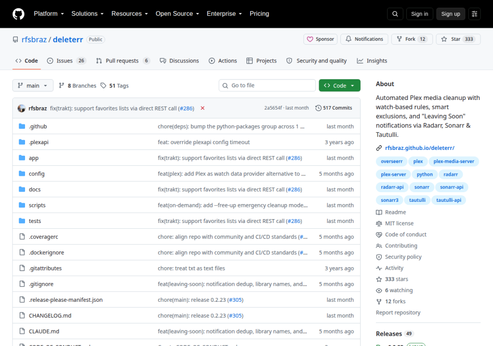Open the Report repository link
The width and height of the screenshot is (493, 346).
(x=398, y=313)
